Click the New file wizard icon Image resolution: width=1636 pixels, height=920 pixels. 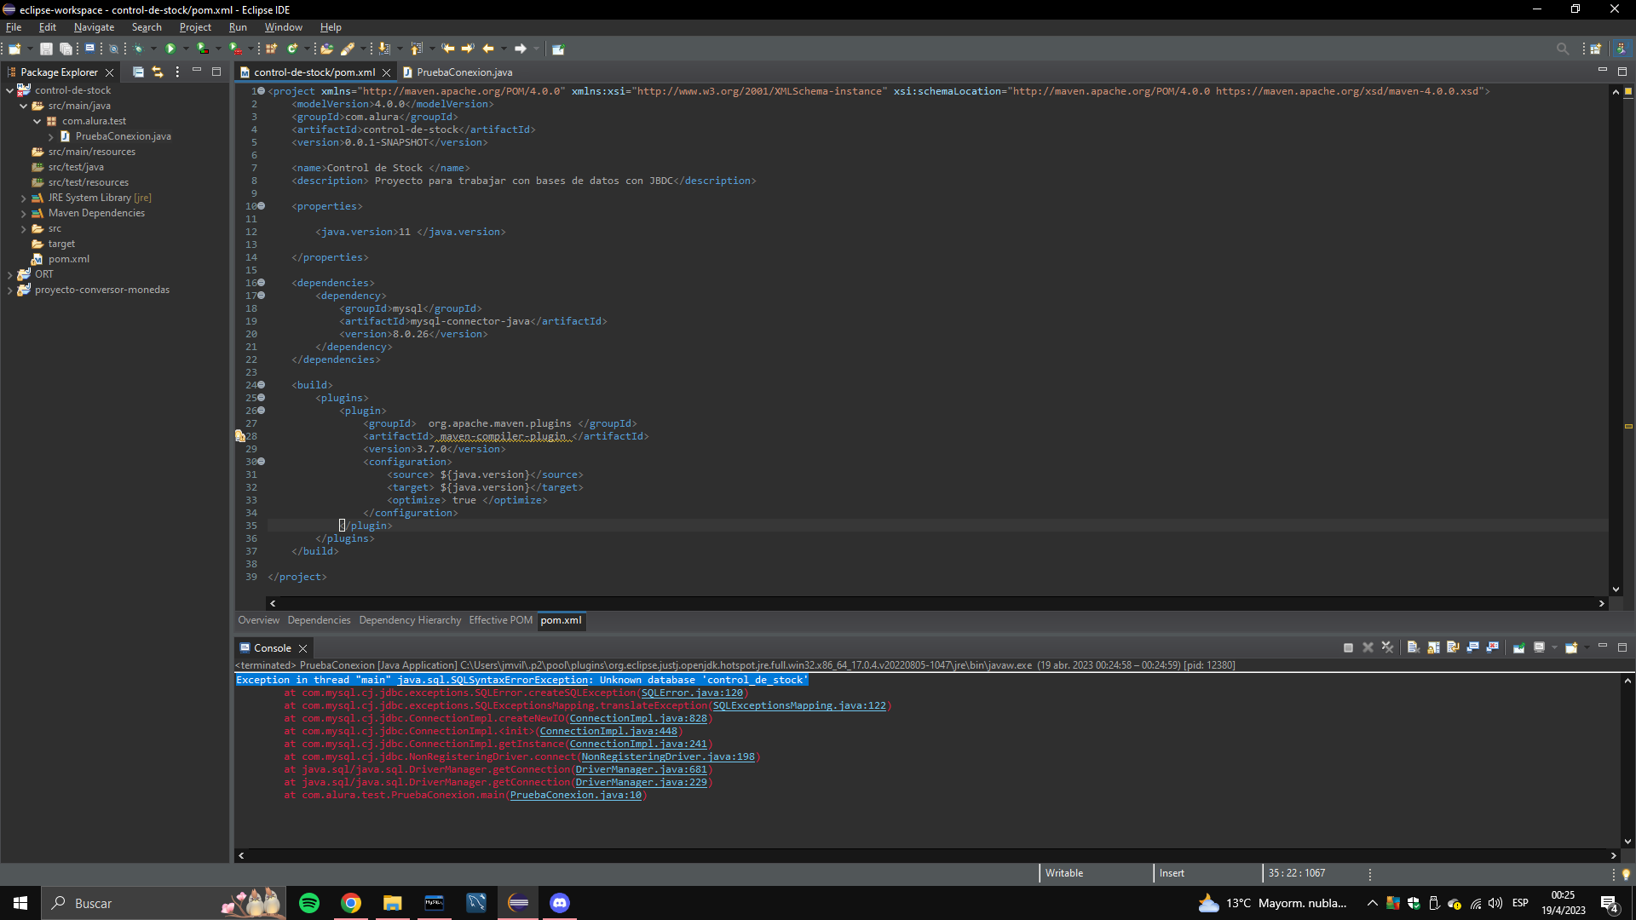pyautogui.click(x=14, y=49)
